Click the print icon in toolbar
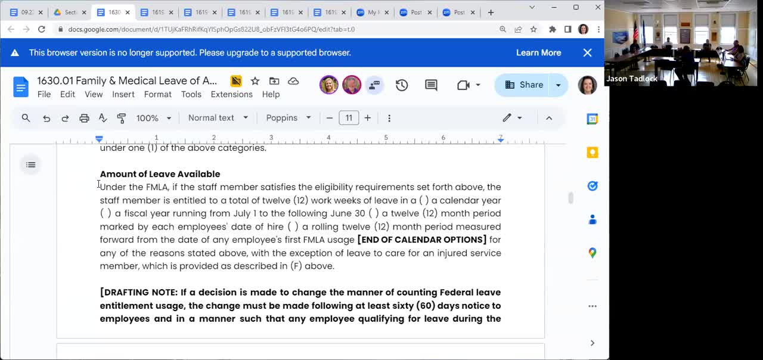This screenshot has width=763, height=360. [84, 118]
